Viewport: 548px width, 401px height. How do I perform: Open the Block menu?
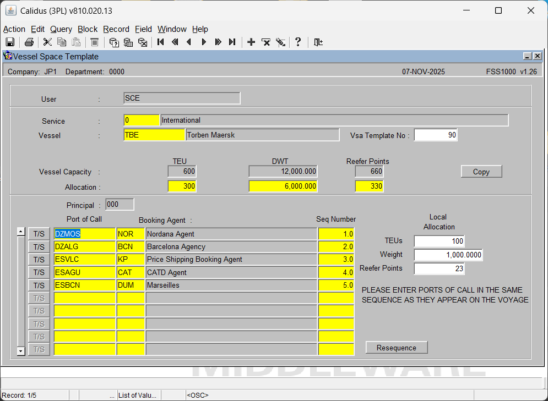(88, 29)
